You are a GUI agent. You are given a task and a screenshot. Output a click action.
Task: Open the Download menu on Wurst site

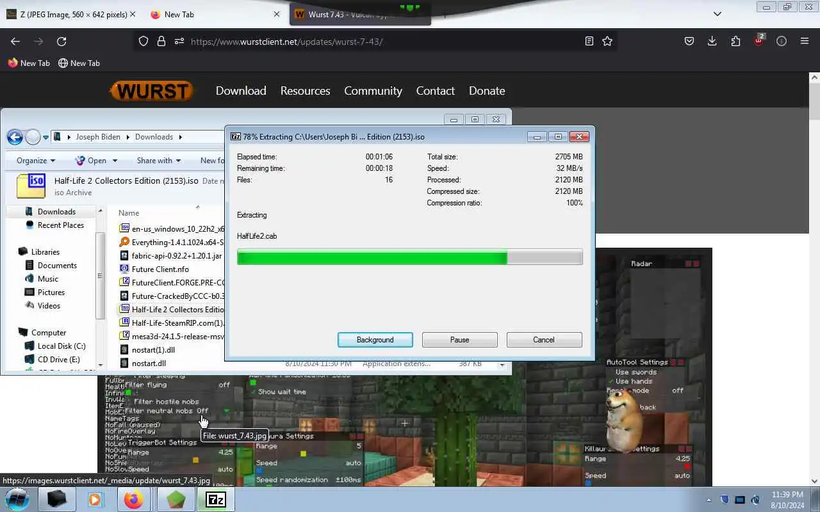(x=241, y=91)
